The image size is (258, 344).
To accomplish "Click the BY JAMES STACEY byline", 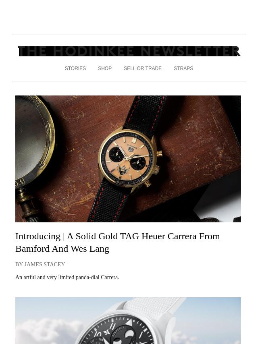I will click(x=40, y=264).
